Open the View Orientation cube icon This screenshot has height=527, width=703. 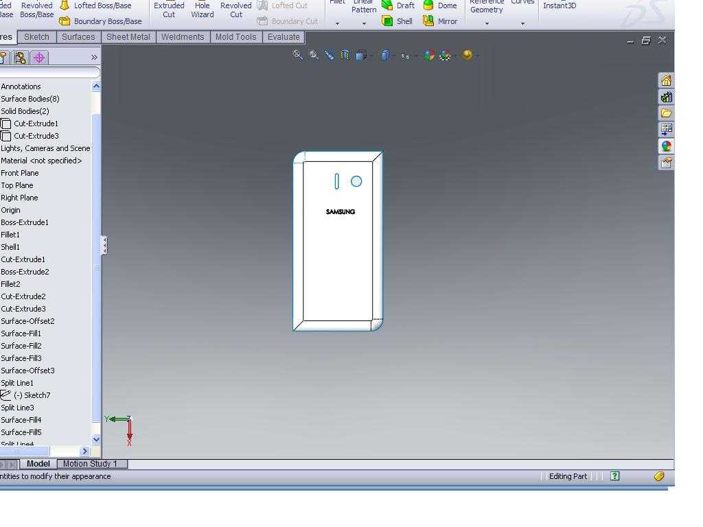360,55
